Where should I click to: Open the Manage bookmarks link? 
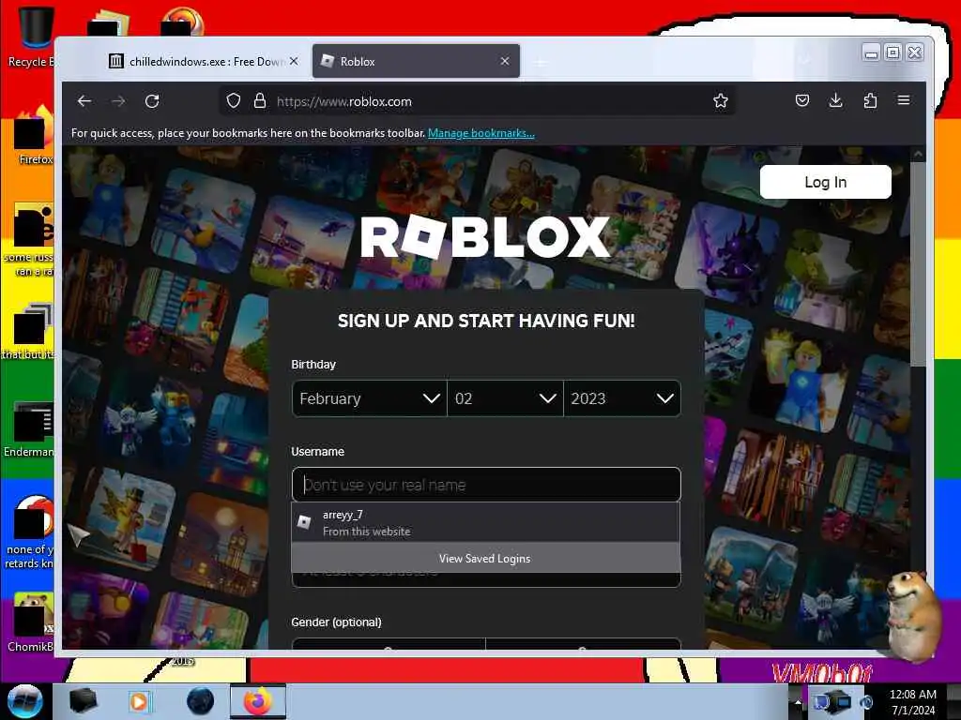pos(481,133)
